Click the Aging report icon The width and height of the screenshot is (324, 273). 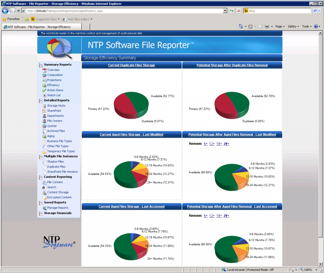44,136
